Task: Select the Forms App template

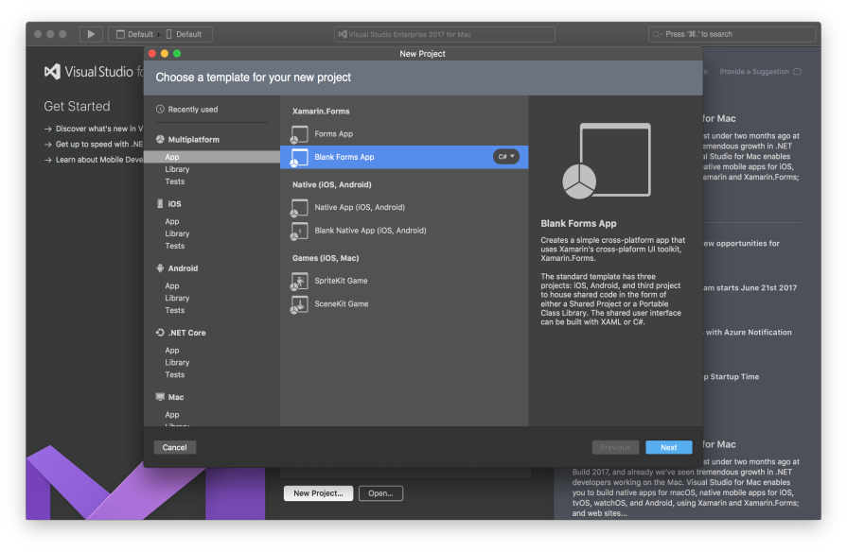Action: coord(404,134)
